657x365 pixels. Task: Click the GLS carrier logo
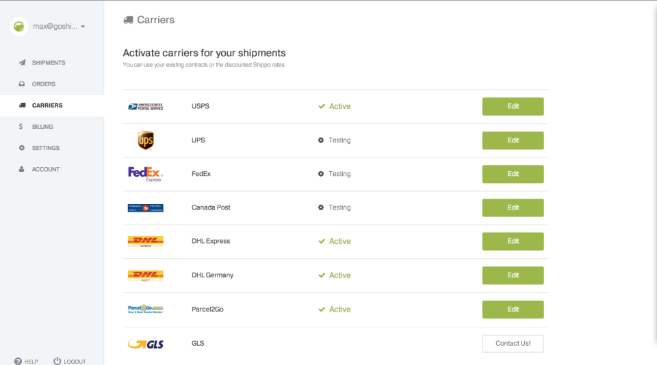coord(145,344)
